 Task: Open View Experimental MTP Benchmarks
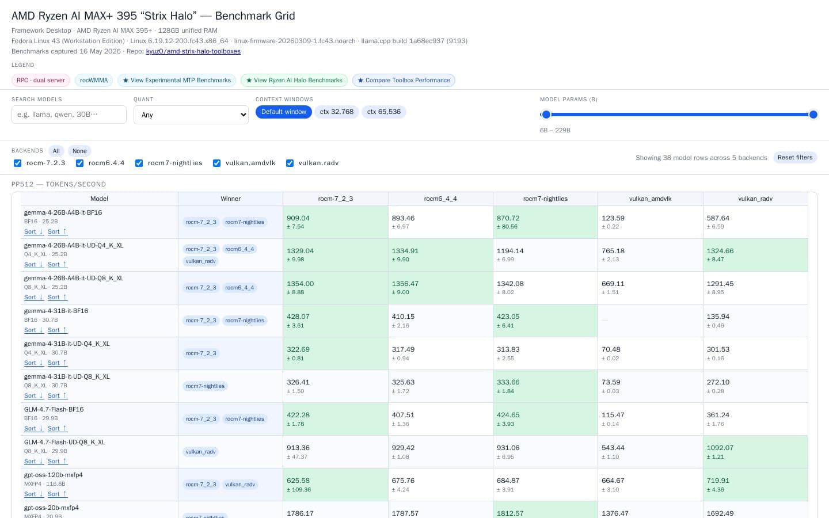coord(177,81)
